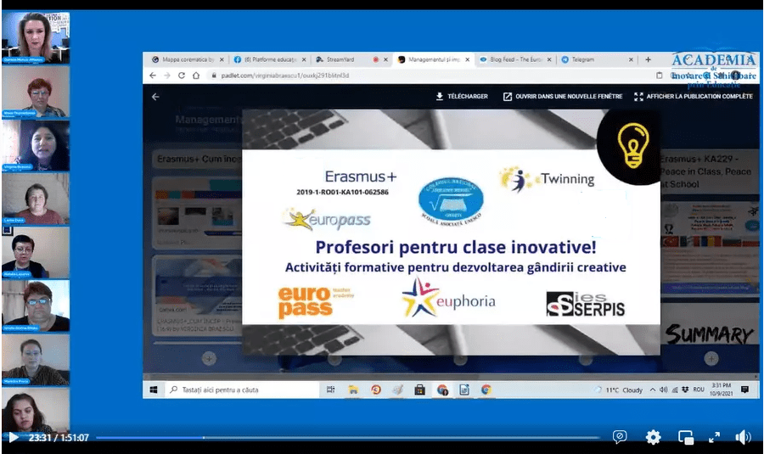Enter fullscreen video mode
Screen dimensions: 764x454
pos(715,437)
